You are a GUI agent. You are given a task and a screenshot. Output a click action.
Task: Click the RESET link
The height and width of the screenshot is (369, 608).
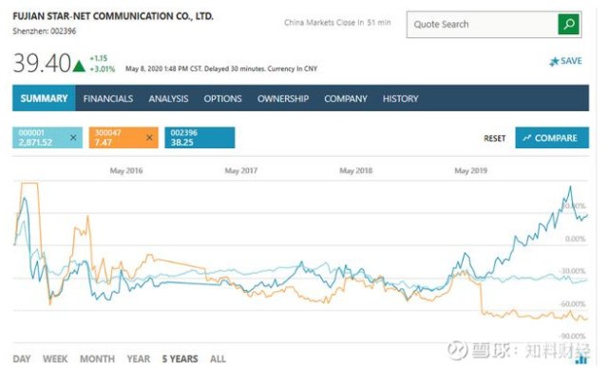pyautogui.click(x=494, y=138)
